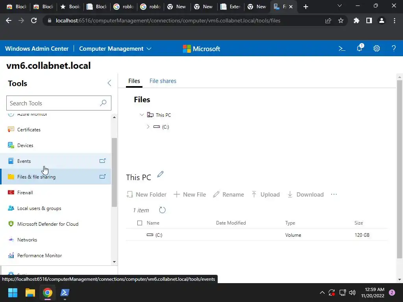
Task: Switch to the File shares tab
Action: pos(163,81)
